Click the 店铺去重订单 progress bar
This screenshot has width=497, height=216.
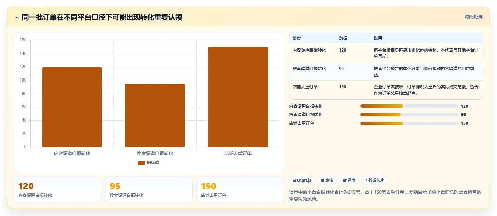coord(409,123)
